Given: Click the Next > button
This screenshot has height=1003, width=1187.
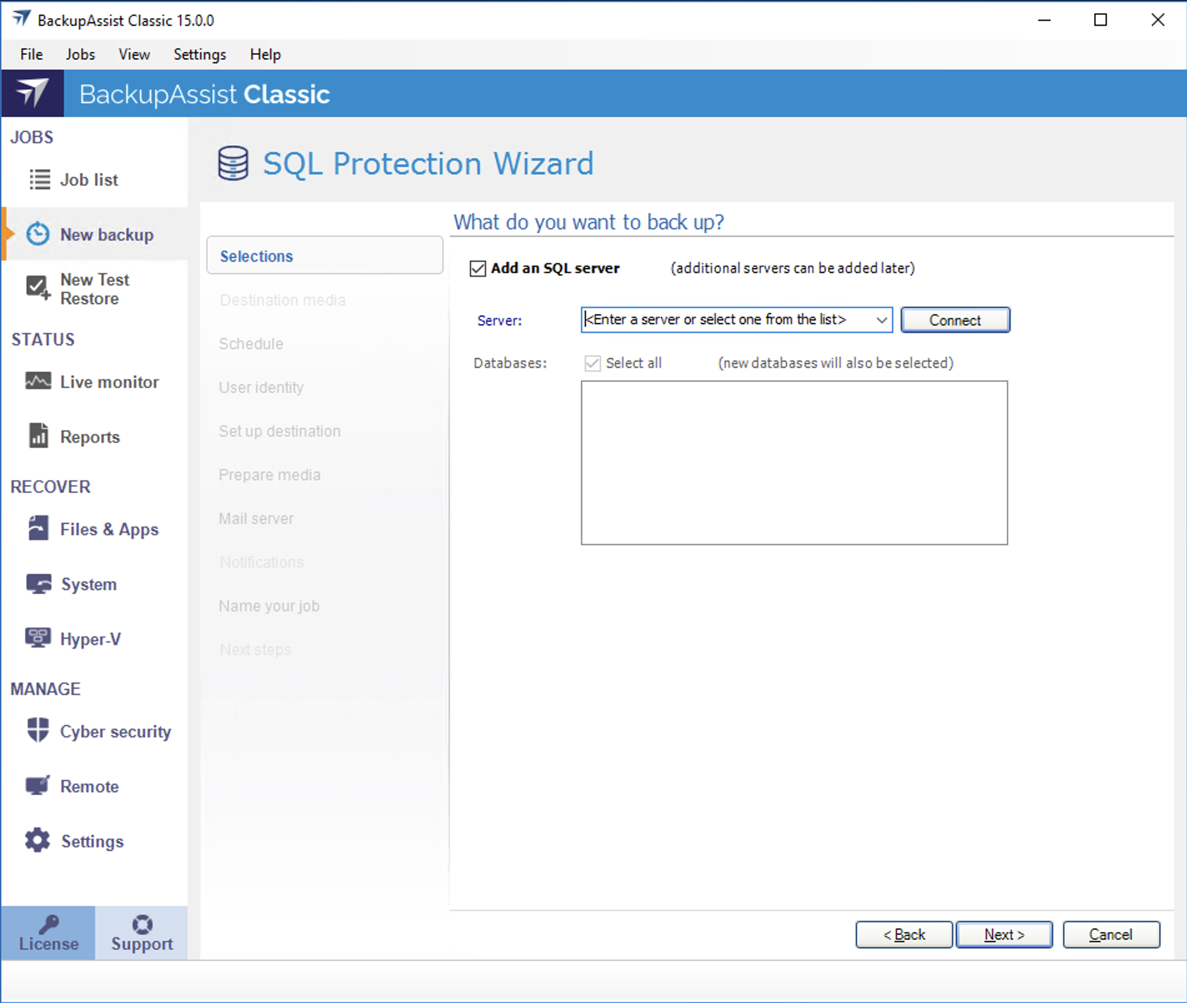Looking at the screenshot, I should (x=1004, y=934).
